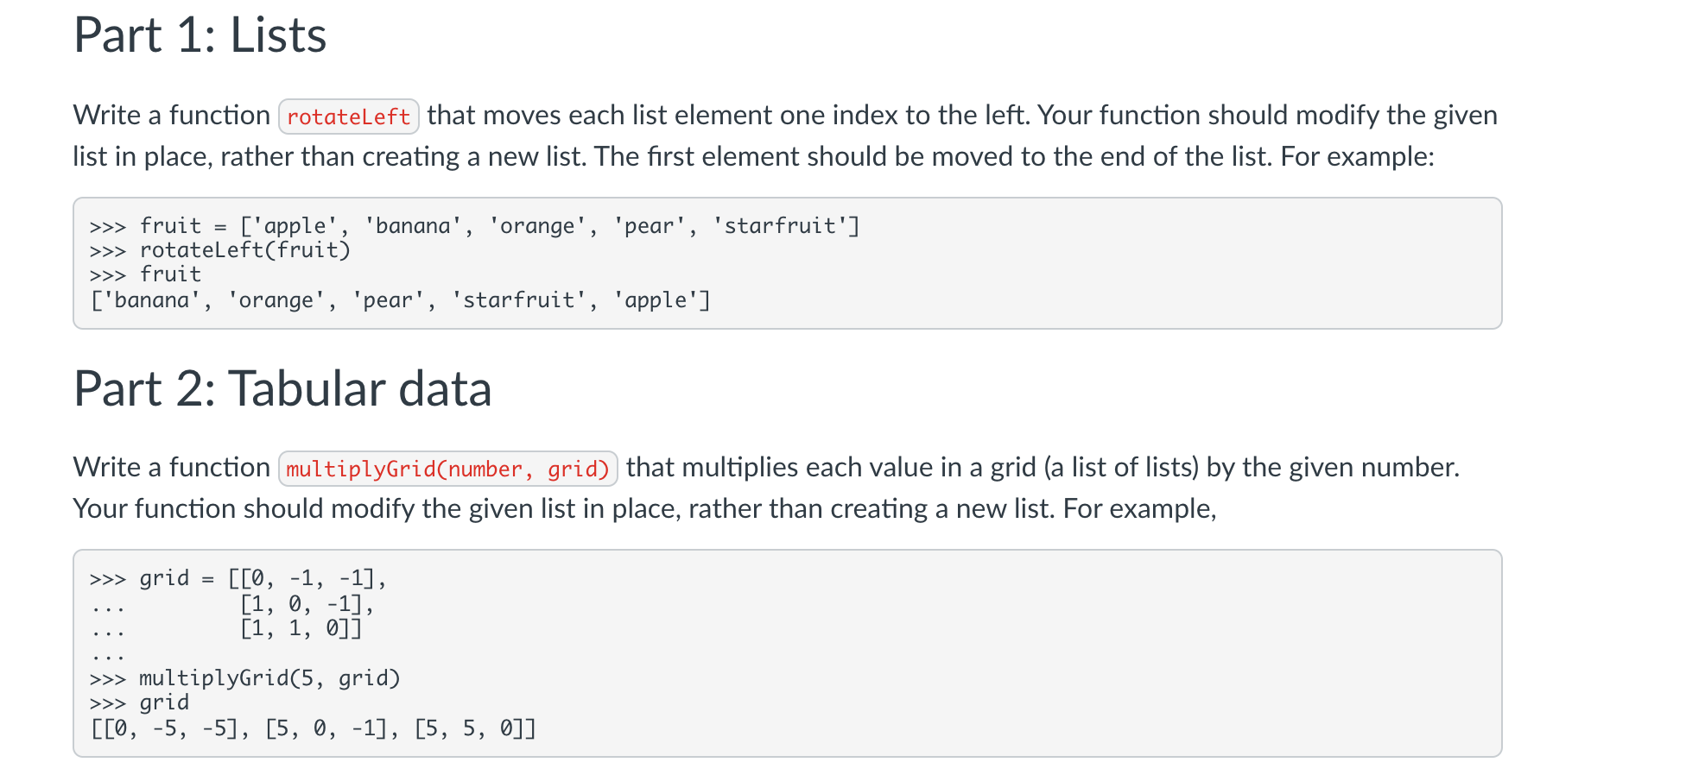Image resolution: width=1705 pixels, height=775 pixels.
Task: Click the 'Part 1: Lists' heading
Action: click(x=200, y=35)
